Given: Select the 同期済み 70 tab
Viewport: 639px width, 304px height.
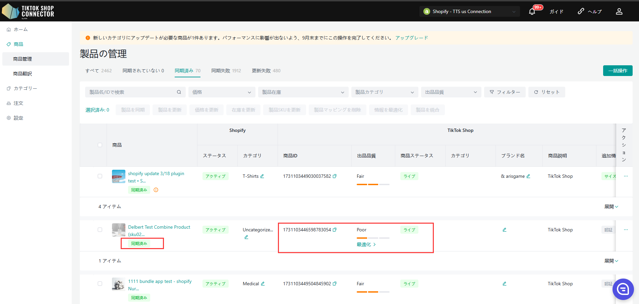Looking at the screenshot, I should coord(187,71).
